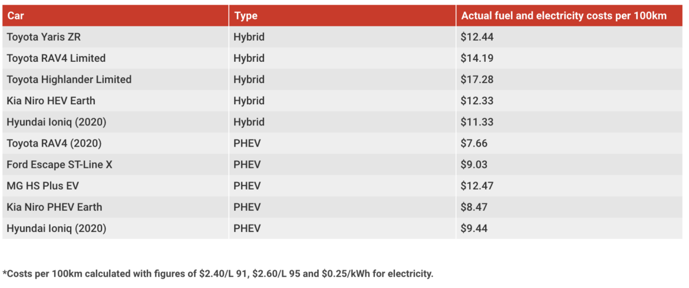Click the $7.66 cost value

[474, 143]
